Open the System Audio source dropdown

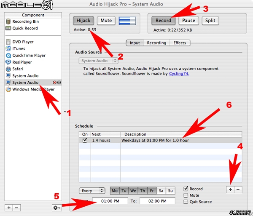tap(98, 61)
